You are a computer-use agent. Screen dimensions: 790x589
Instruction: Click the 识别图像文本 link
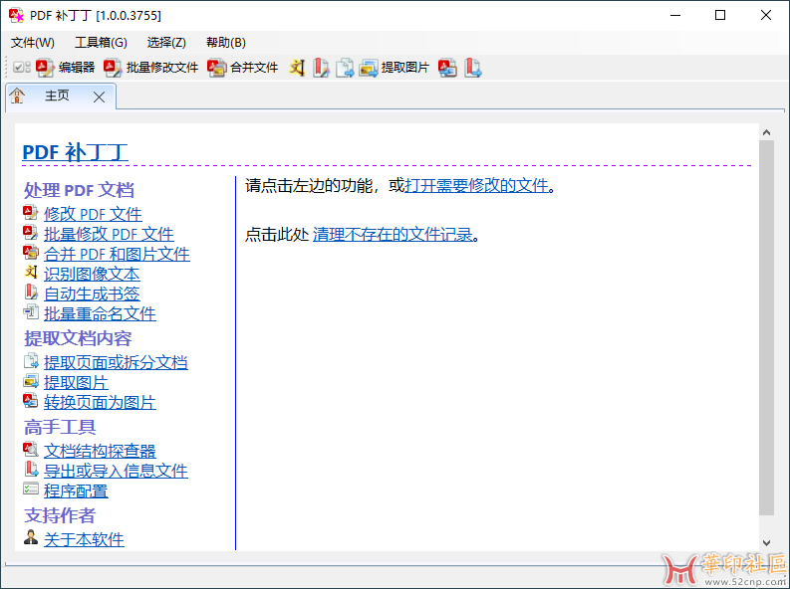click(x=92, y=275)
